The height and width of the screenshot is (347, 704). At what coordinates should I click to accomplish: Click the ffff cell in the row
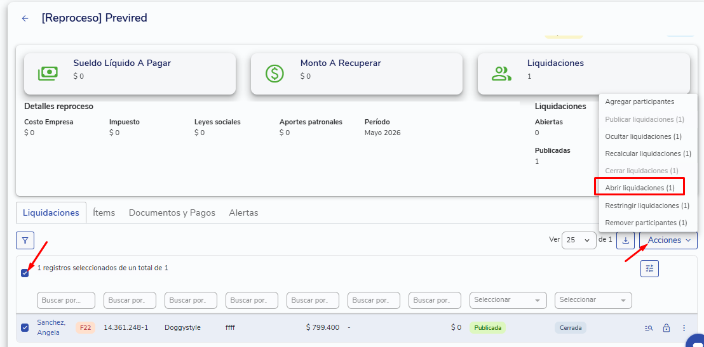pos(231,328)
